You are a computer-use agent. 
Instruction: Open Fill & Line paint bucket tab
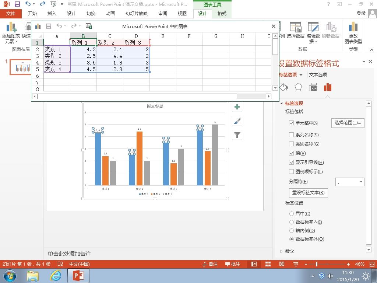click(x=284, y=87)
